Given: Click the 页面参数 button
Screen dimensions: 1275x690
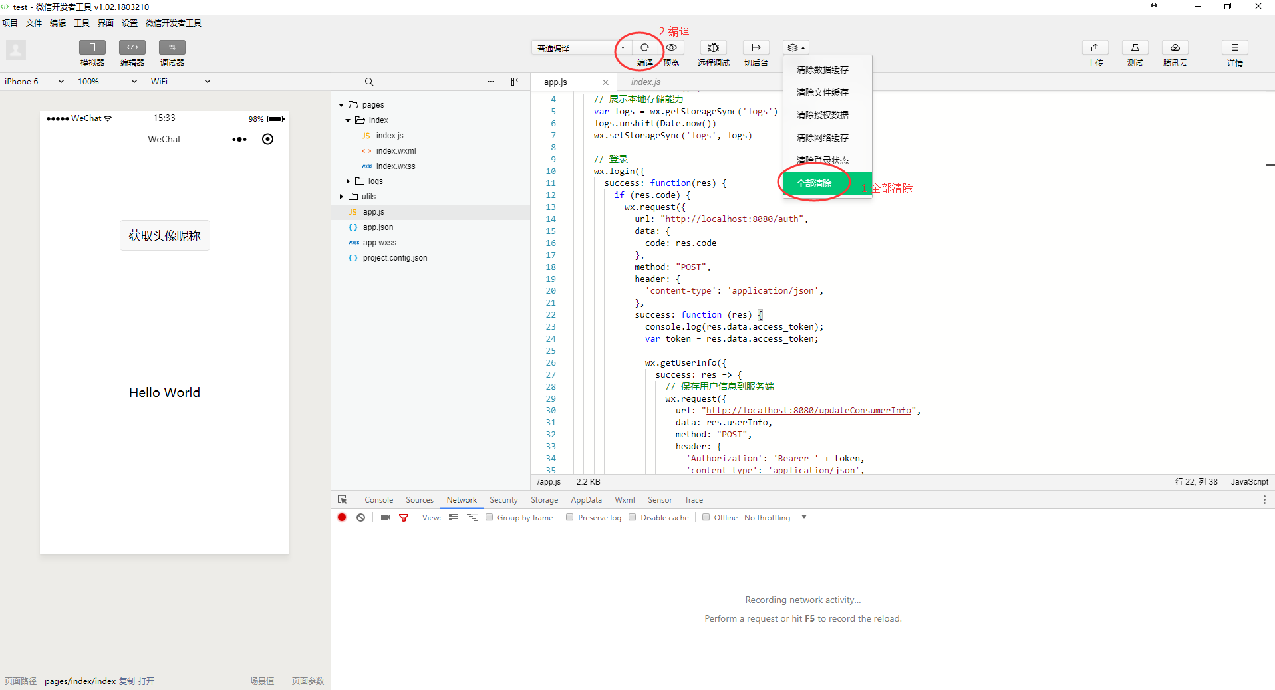Looking at the screenshot, I should coord(308,681).
